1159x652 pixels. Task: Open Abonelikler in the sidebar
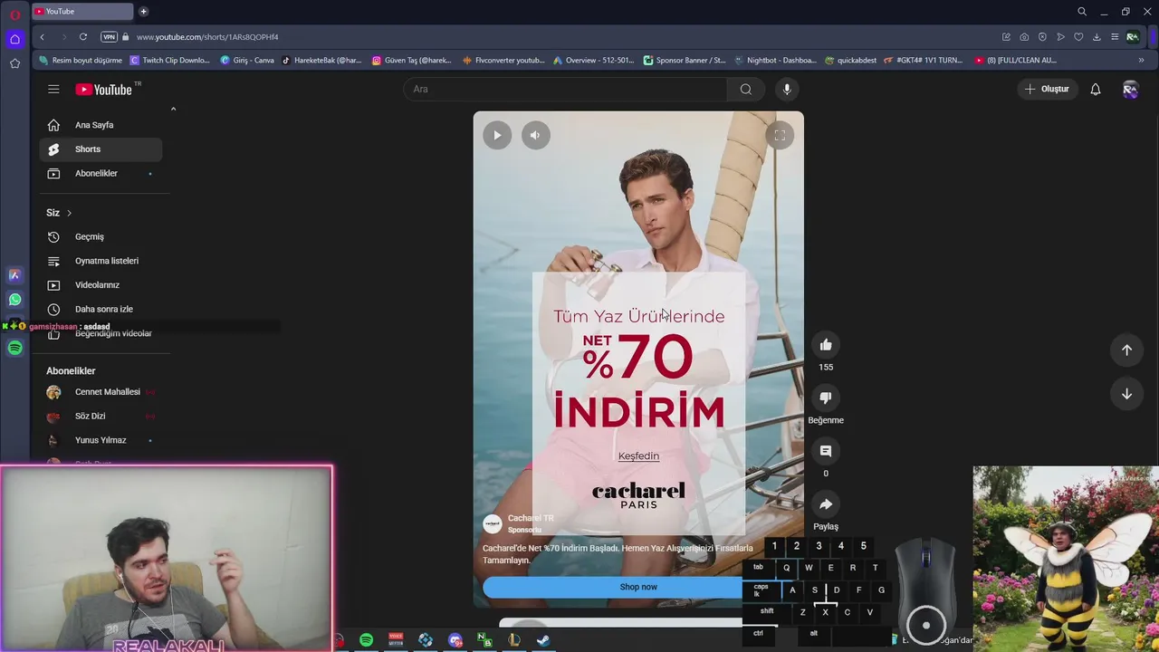(x=101, y=174)
